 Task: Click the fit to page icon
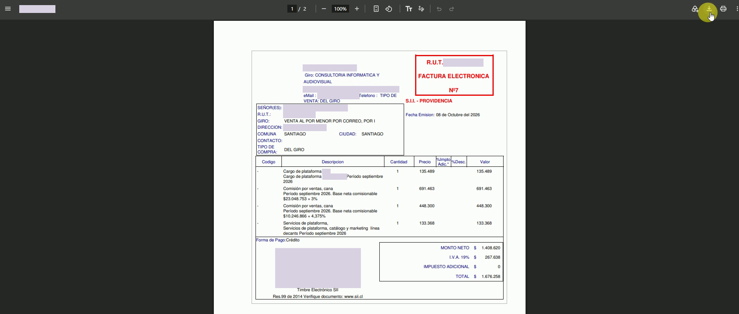point(376,9)
